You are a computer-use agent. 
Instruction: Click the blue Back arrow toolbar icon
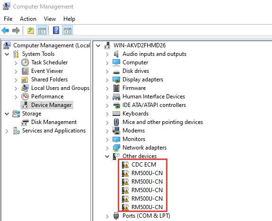click(5, 31)
